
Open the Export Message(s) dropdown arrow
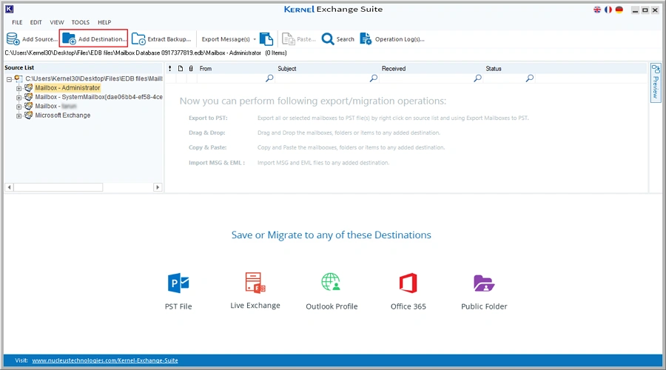pyautogui.click(x=255, y=39)
